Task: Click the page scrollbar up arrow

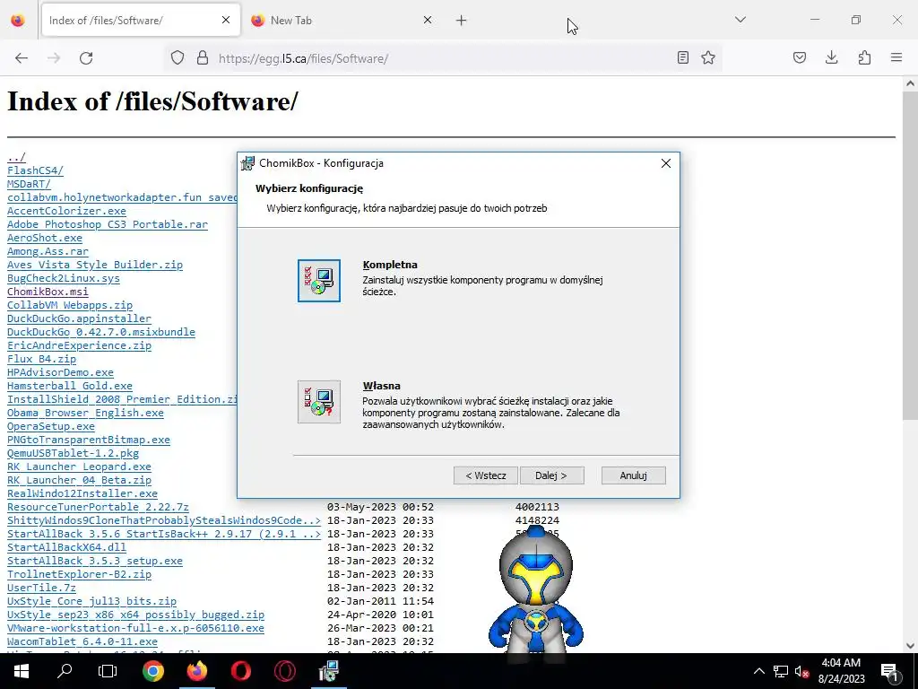Action: 911,83
